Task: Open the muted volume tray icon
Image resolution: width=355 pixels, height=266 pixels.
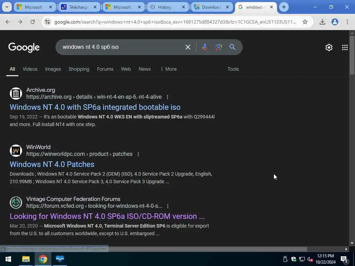Action: tap(310, 259)
